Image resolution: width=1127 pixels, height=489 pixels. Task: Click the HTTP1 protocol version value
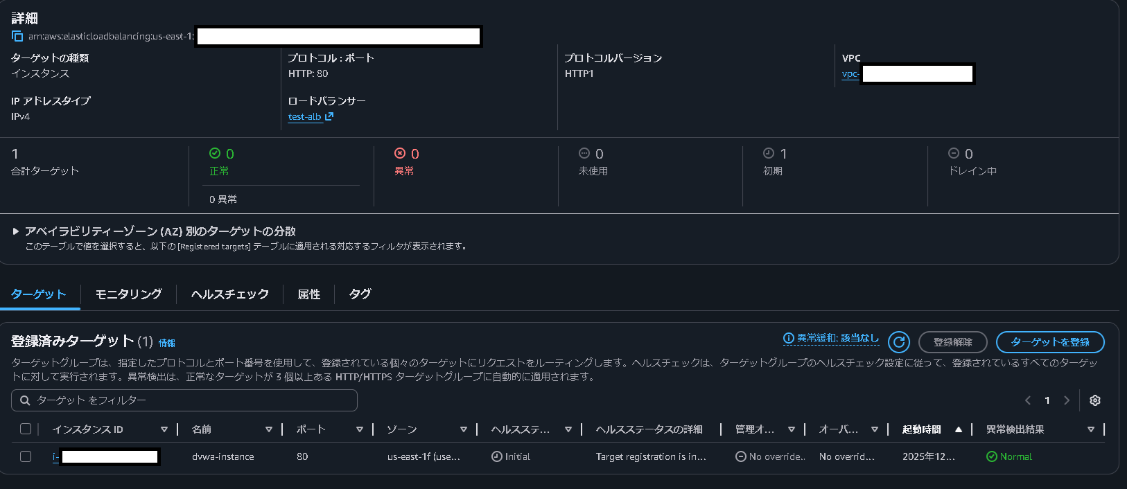pos(579,73)
